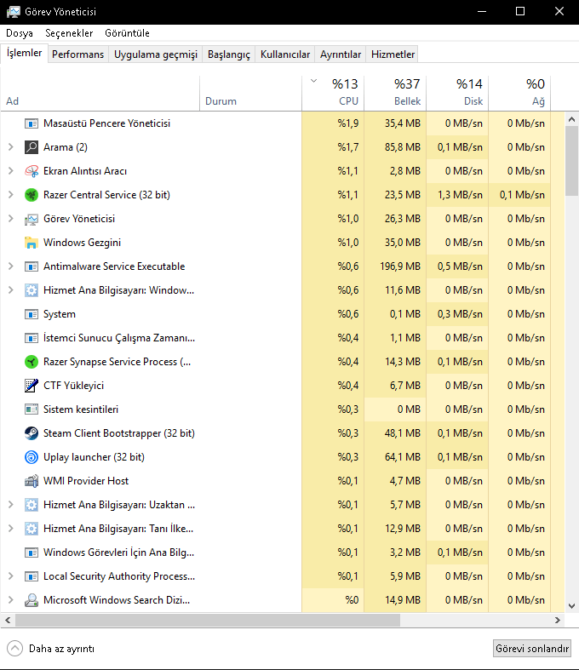Select the Steam Client Bootstrapper (32 bit) name
This screenshot has height=670, width=579.
tap(119, 433)
